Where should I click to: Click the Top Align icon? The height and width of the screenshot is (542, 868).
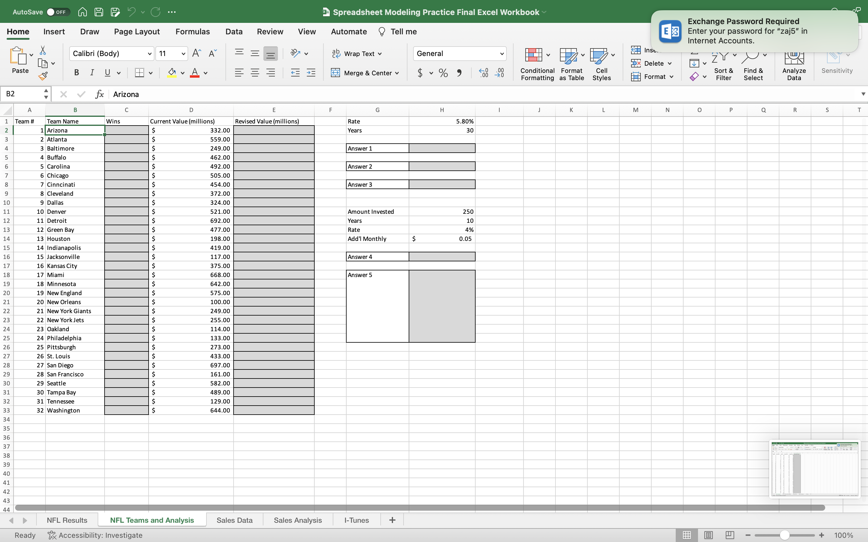(x=239, y=53)
